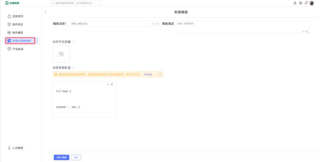Click the help icon next to 合并节点设置

coord(74,42)
